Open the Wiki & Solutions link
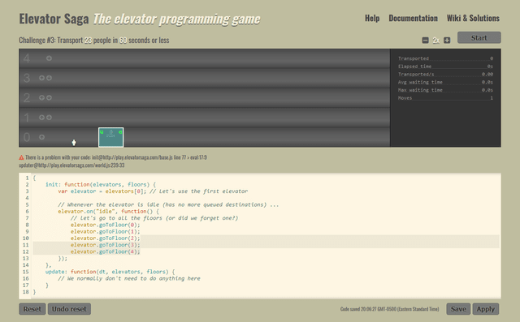 tap(473, 18)
